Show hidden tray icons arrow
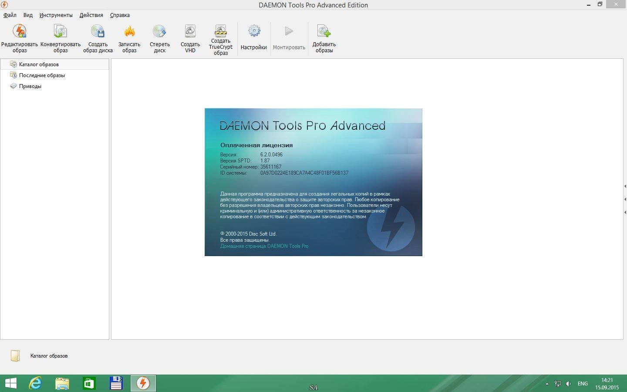The image size is (627, 392). [547, 384]
